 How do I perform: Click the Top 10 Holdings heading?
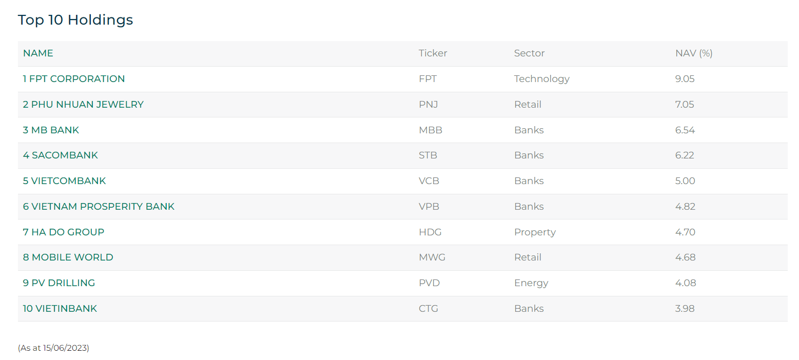(75, 20)
